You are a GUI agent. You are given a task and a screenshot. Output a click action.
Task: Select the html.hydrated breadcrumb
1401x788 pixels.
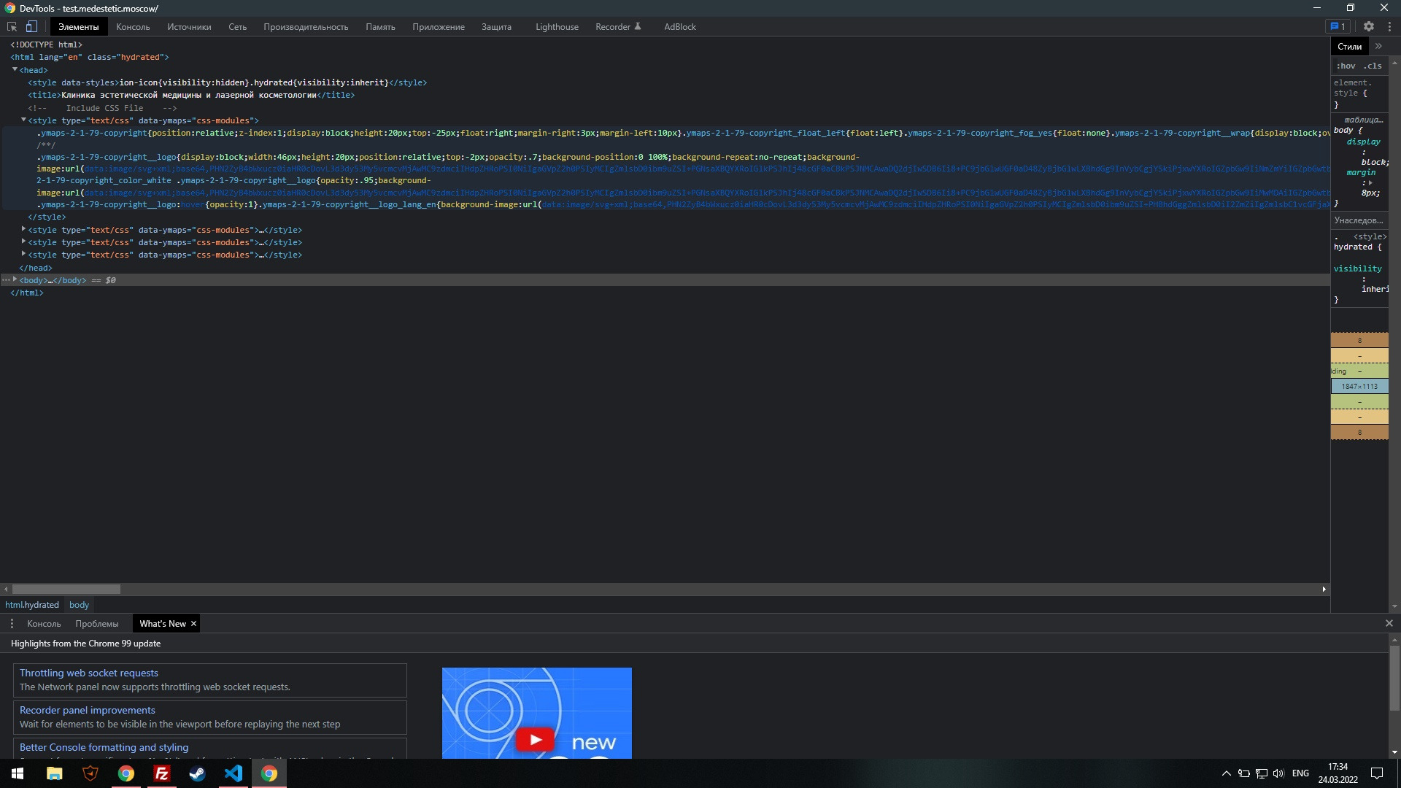(x=32, y=605)
